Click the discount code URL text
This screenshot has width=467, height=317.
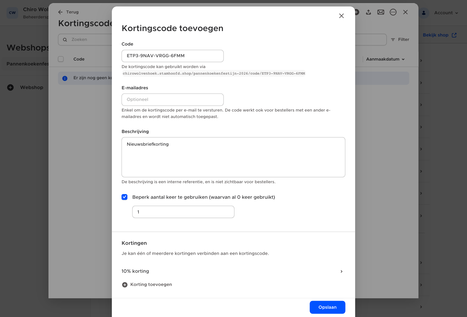(x=214, y=73)
